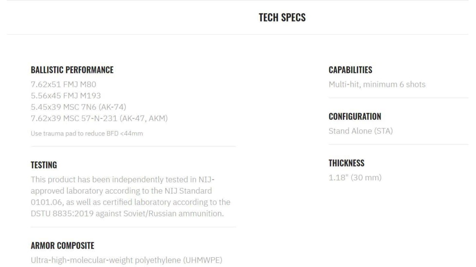Click the 7.62x39 MSC 57-N-231 entry
This screenshot has width=476, height=267.
[x=99, y=118]
